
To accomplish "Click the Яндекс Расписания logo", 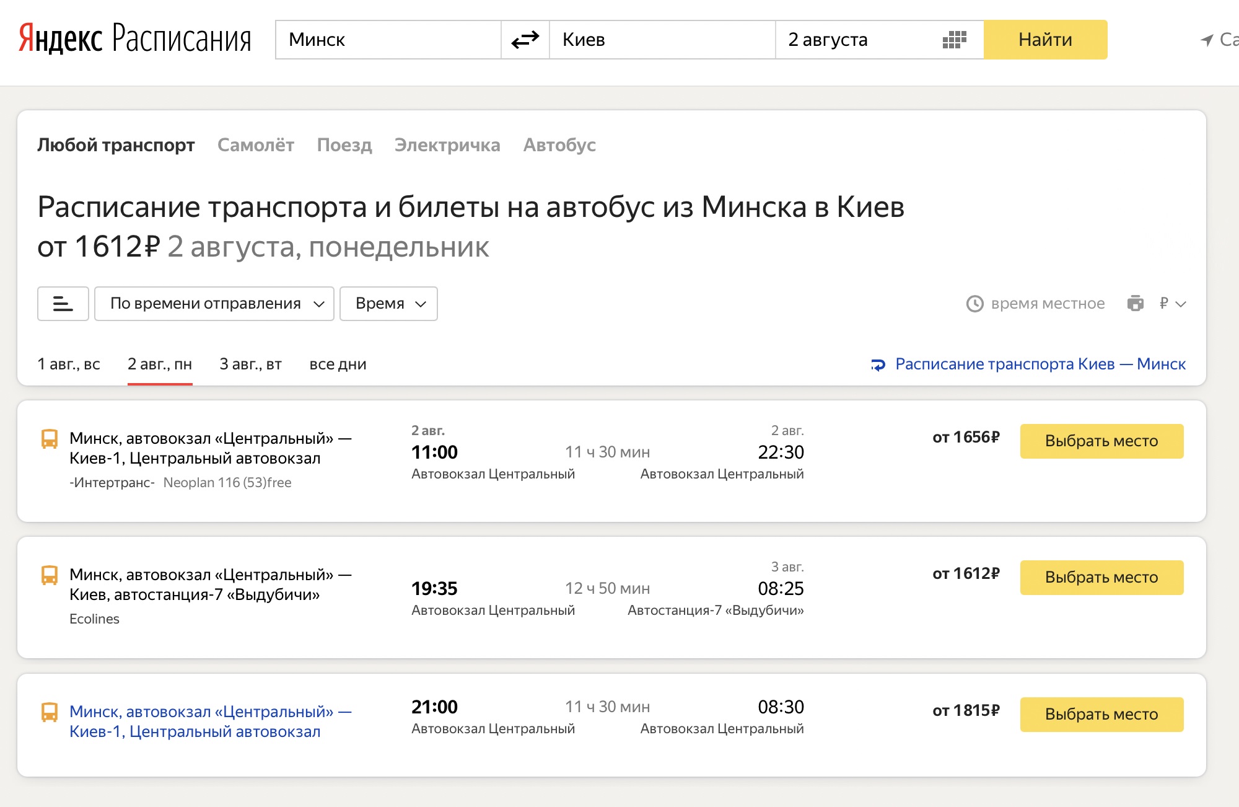I will (x=135, y=39).
